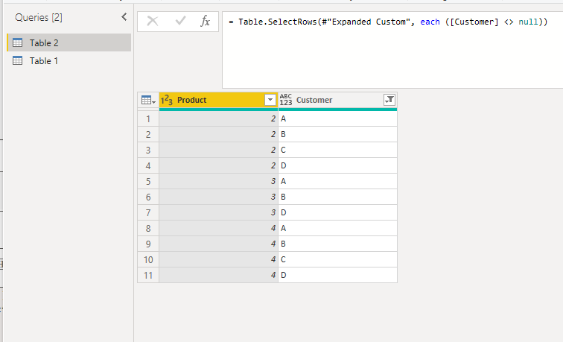Click Customer cell B in row 9
Image resolution: width=563 pixels, height=342 pixels.
tap(338, 244)
